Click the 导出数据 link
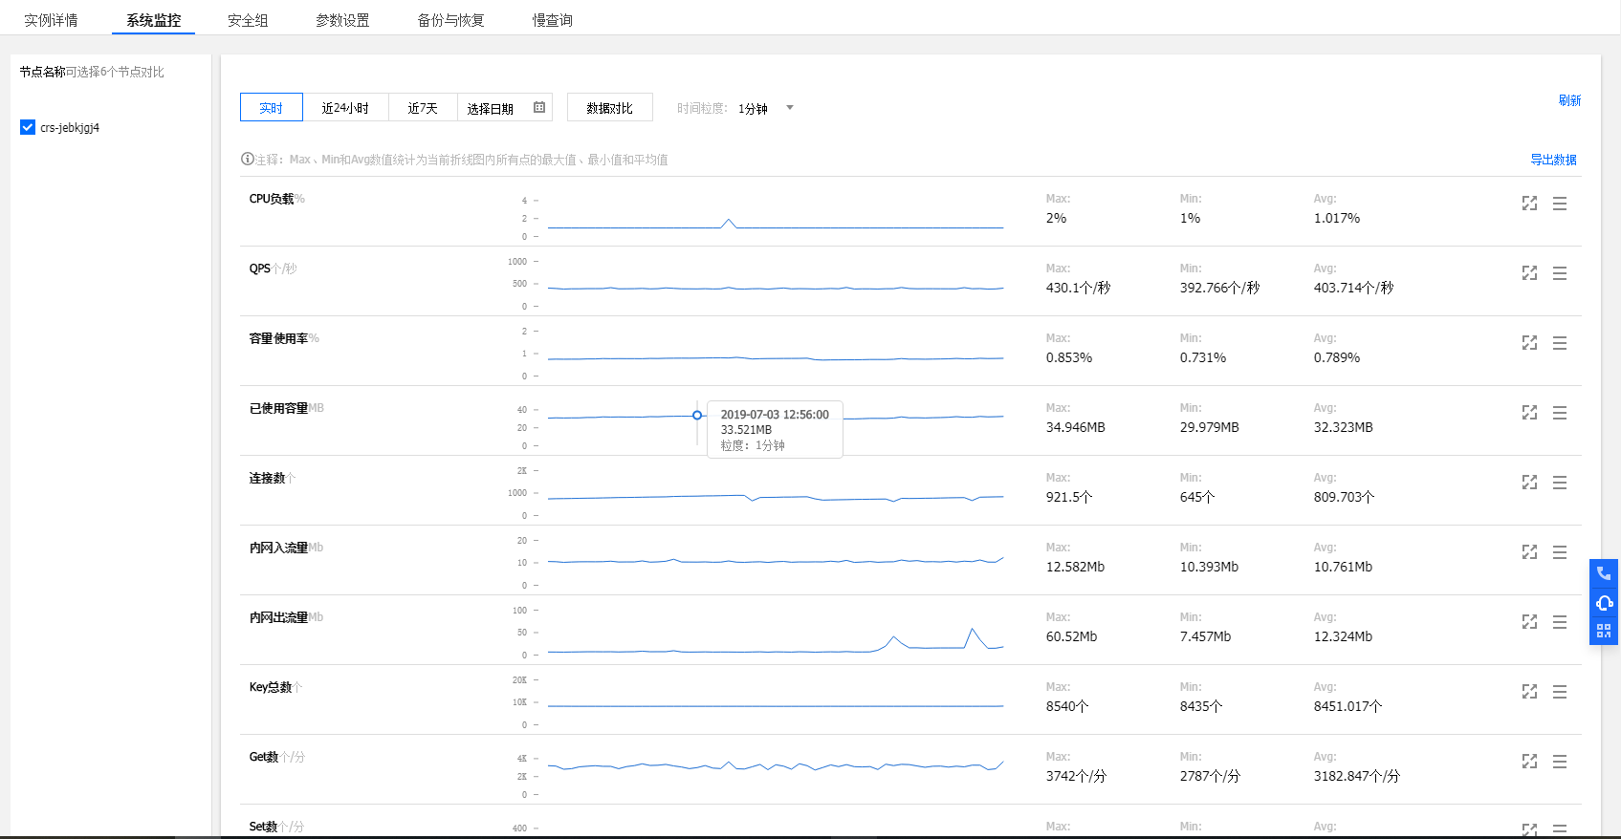This screenshot has height=839, width=1621. pyautogui.click(x=1553, y=160)
